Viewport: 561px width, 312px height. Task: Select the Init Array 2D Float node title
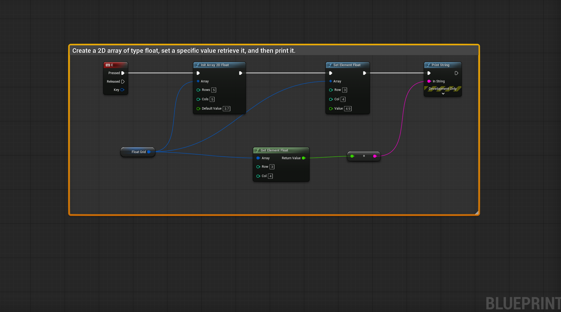[x=215, y=65]
